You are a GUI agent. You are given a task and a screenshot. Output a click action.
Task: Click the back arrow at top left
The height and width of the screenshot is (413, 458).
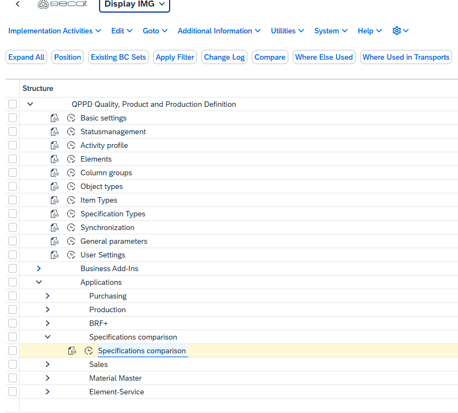click(18, 4)
